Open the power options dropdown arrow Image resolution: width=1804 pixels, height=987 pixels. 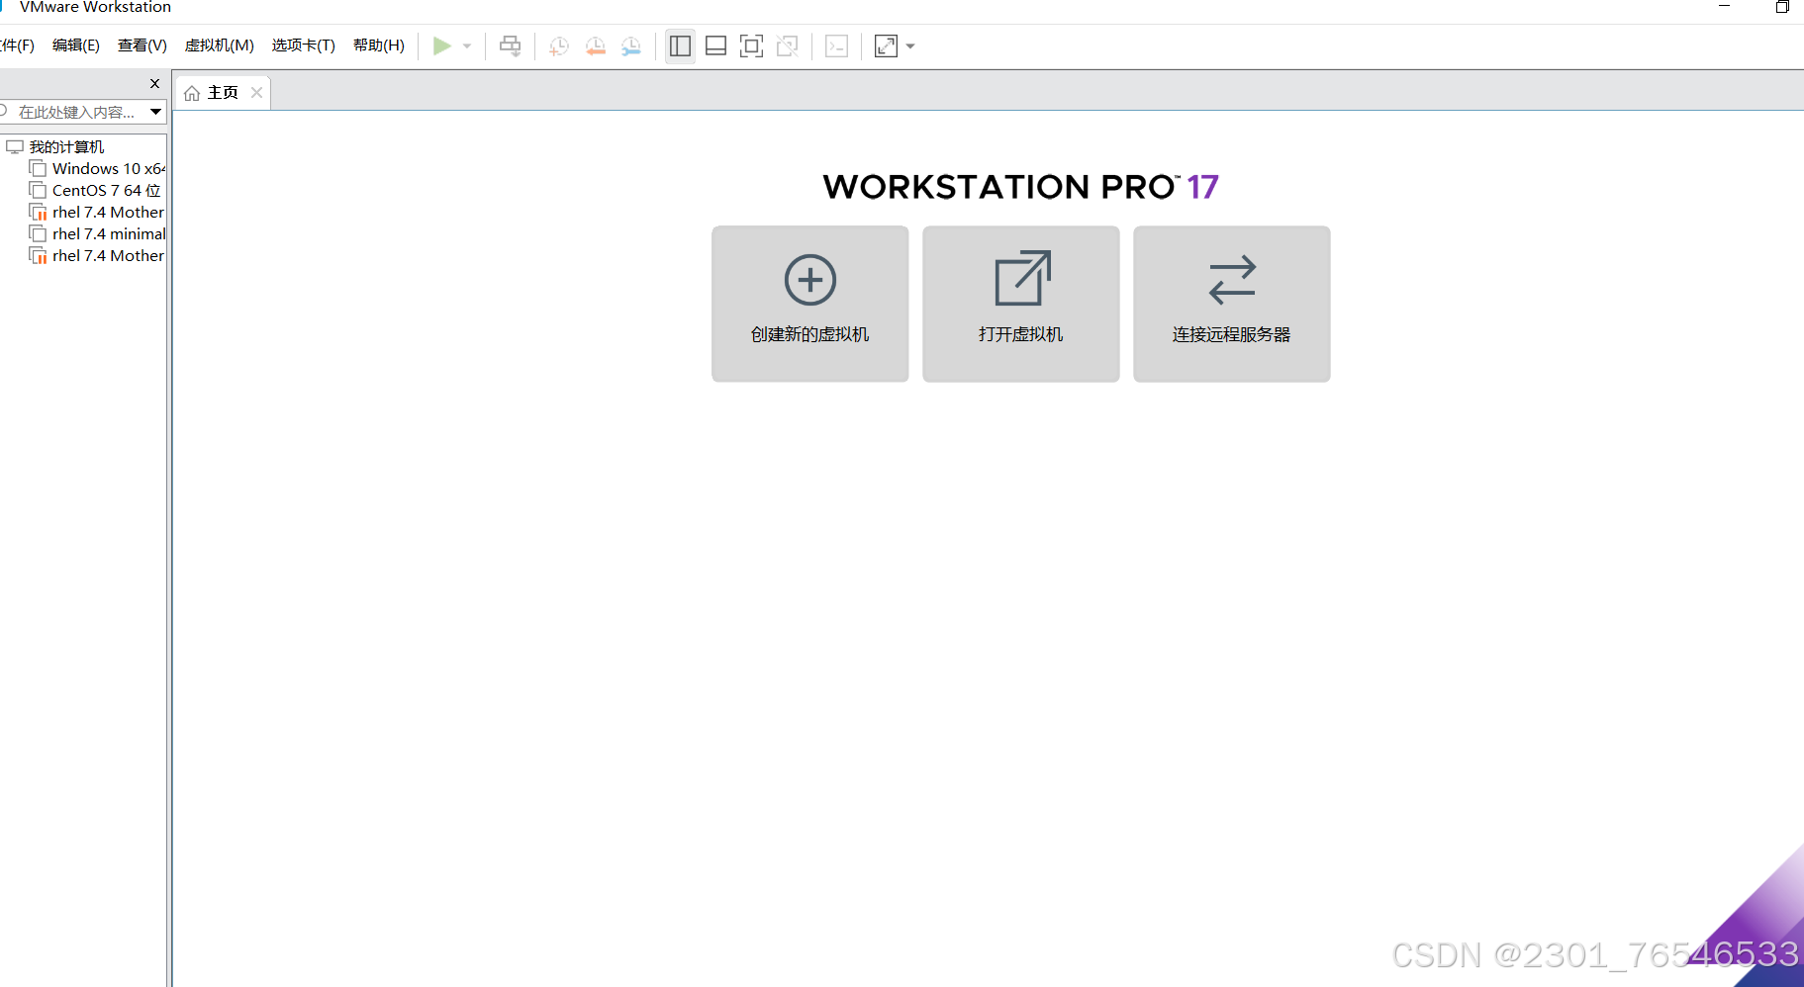467,45
